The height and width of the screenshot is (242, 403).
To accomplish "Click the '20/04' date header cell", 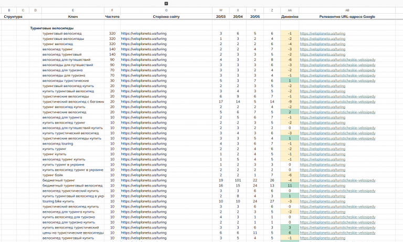I will pyautogui.click(x=238, y=17).
